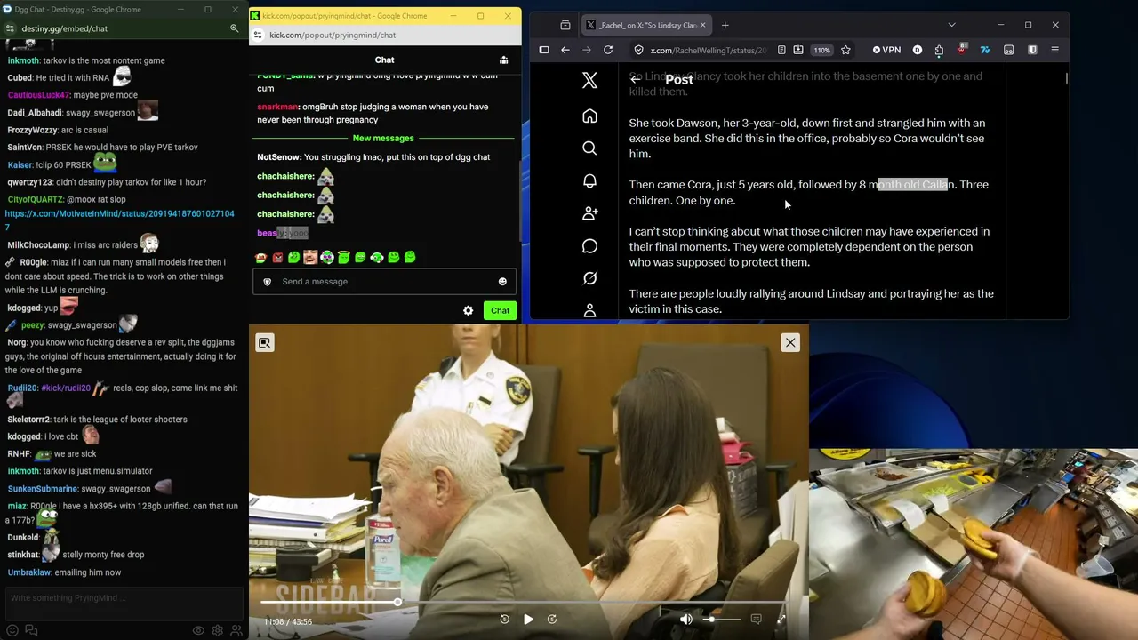Viewport: 1138px width, 640px height.
Task: Click the X logo in the sidebar
Action: [x=589, y=80]
